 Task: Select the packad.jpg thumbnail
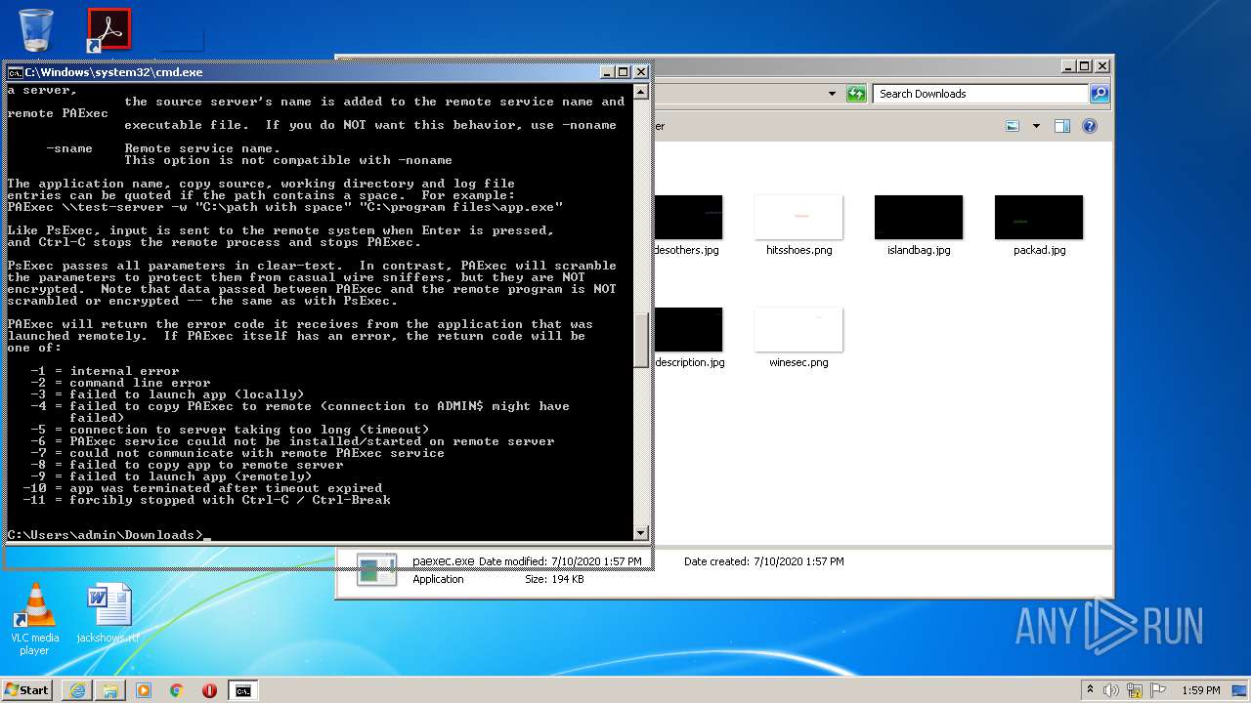[1039, 217]
